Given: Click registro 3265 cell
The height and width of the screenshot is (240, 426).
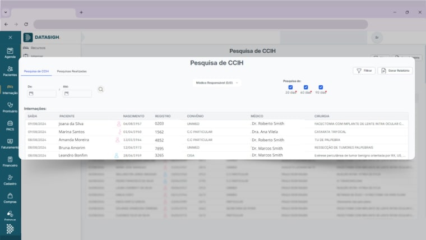Looking at the screenshot, I should pos(159,155).
